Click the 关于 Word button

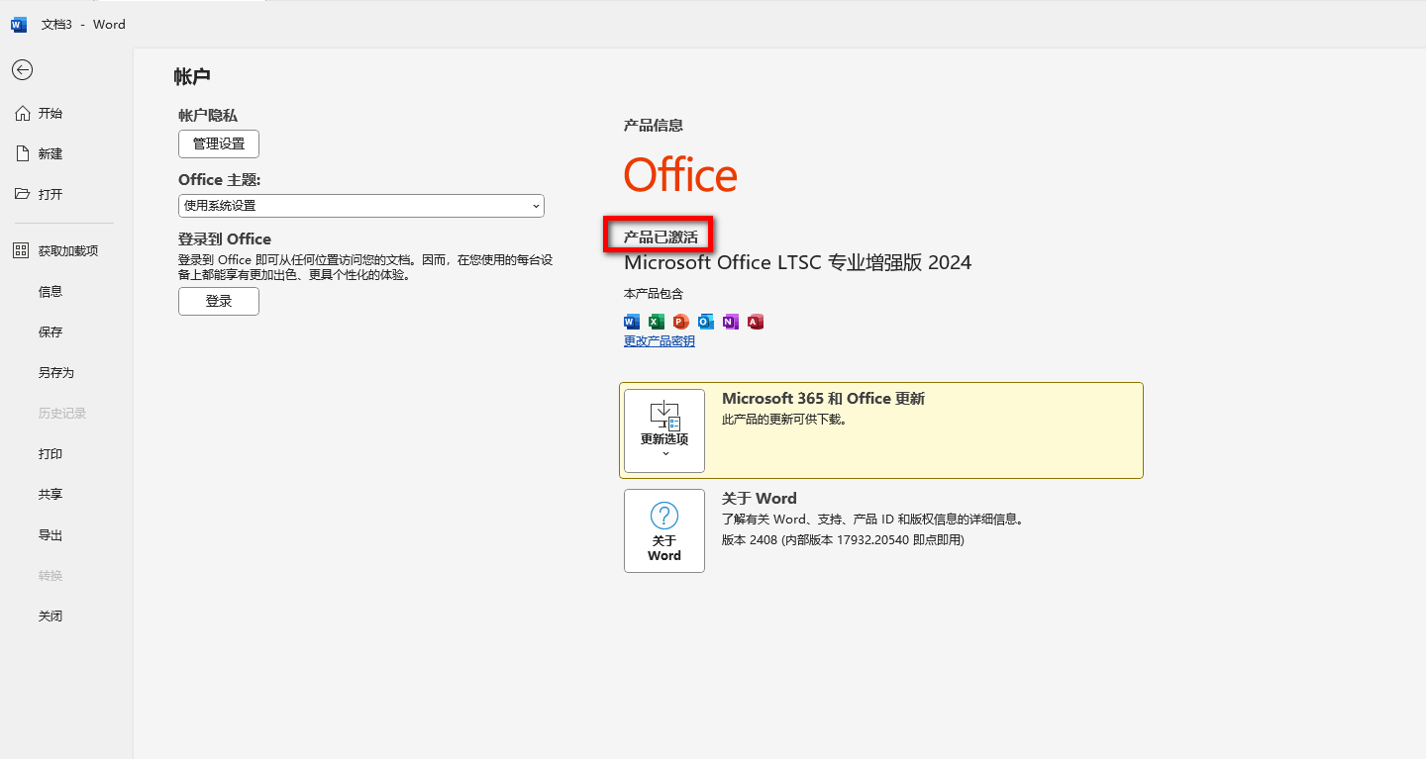(x=664, y=530)
